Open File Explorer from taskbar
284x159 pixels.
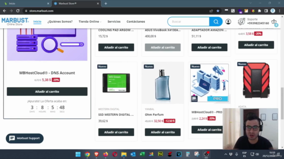124,154
